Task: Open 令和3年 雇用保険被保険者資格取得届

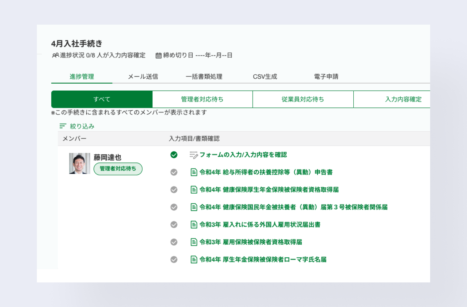Action: click(251, 242)
